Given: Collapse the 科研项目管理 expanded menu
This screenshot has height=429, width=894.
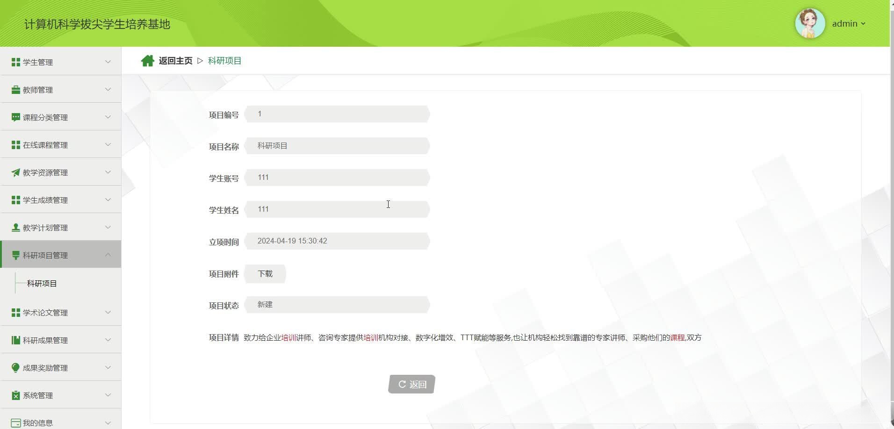Looking at the screenshot, I should point(108,254).
